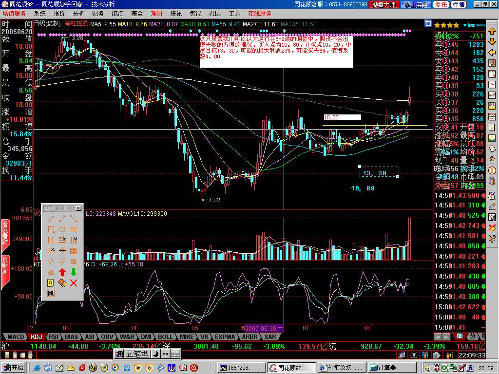Switch to the 外汇论坛 taskbar window

pos(342,368)
